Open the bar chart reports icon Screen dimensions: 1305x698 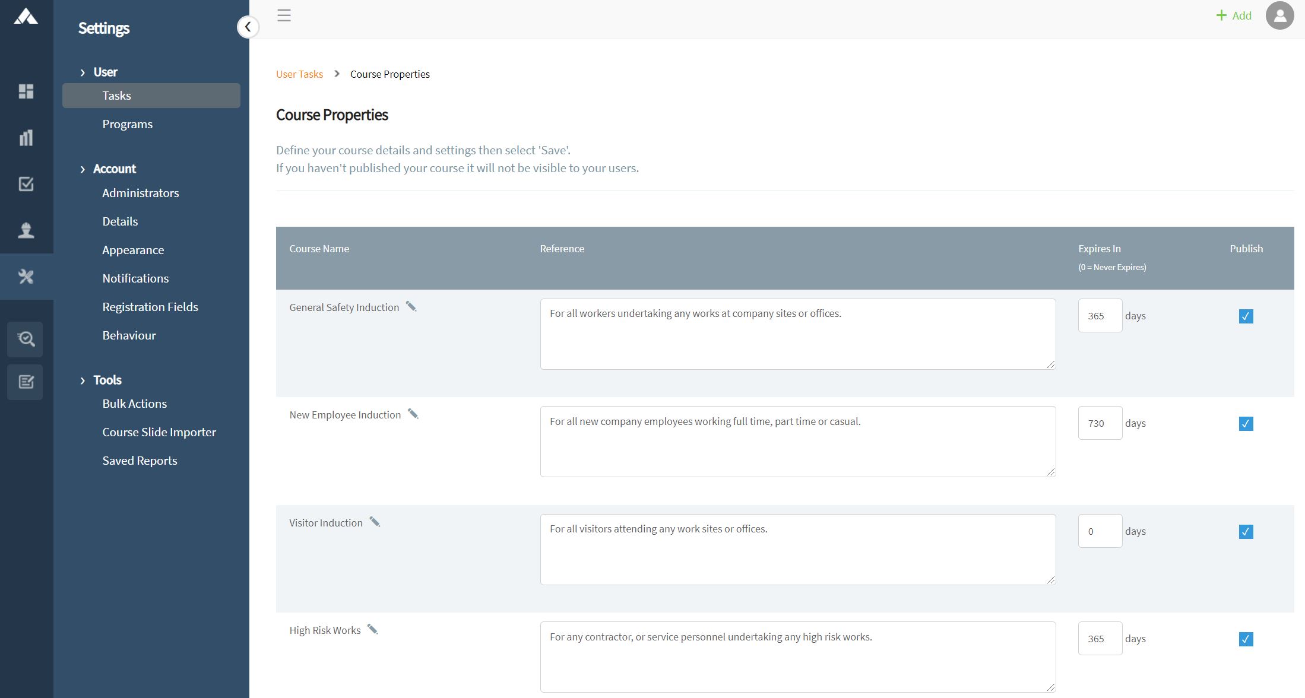pos(26,138)
